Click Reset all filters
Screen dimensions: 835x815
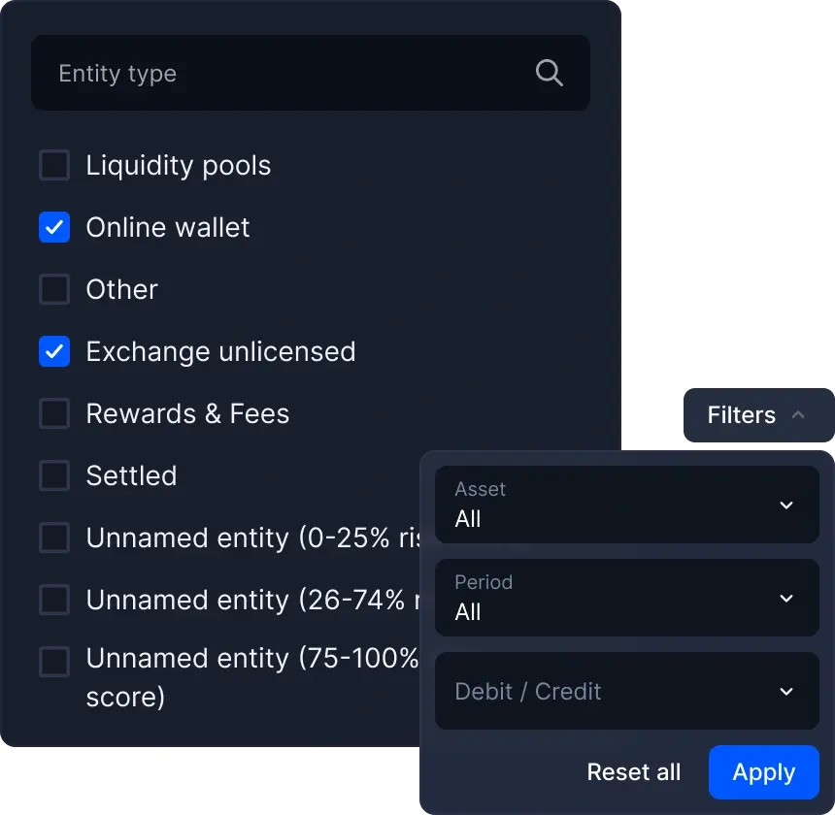tap(633, 772)
